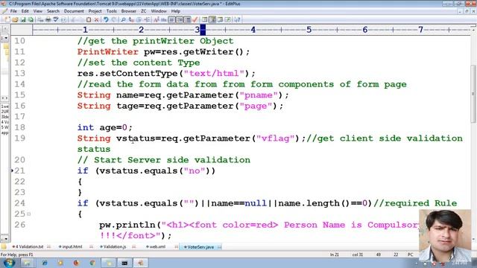Open Internet Explorer from the taskbar
Screen dimensions: 477x268
click(x=45, y=263)
